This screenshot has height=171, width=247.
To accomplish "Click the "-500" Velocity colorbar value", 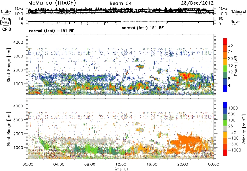I will click(x=233, y=144).
